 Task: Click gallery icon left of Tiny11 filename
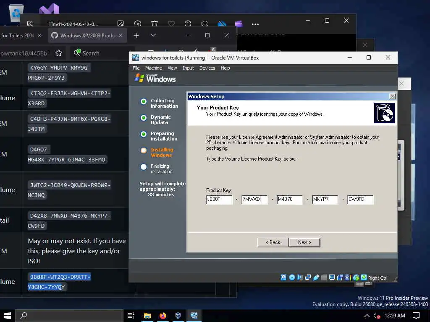point(30,23)
